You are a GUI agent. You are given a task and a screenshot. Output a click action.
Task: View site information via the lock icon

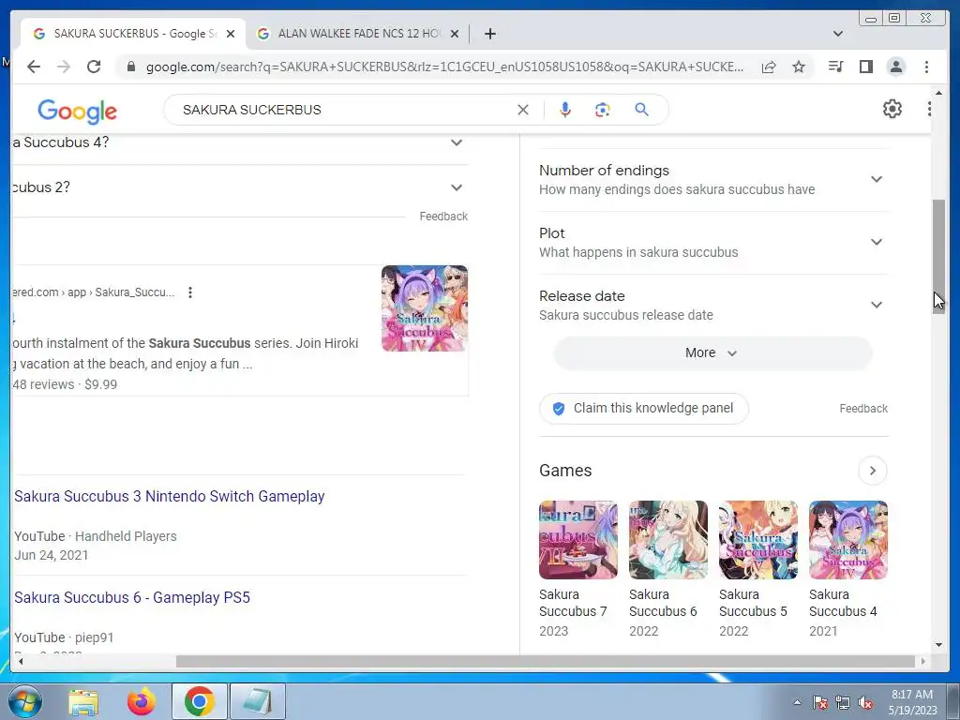(x=130, y=67)
